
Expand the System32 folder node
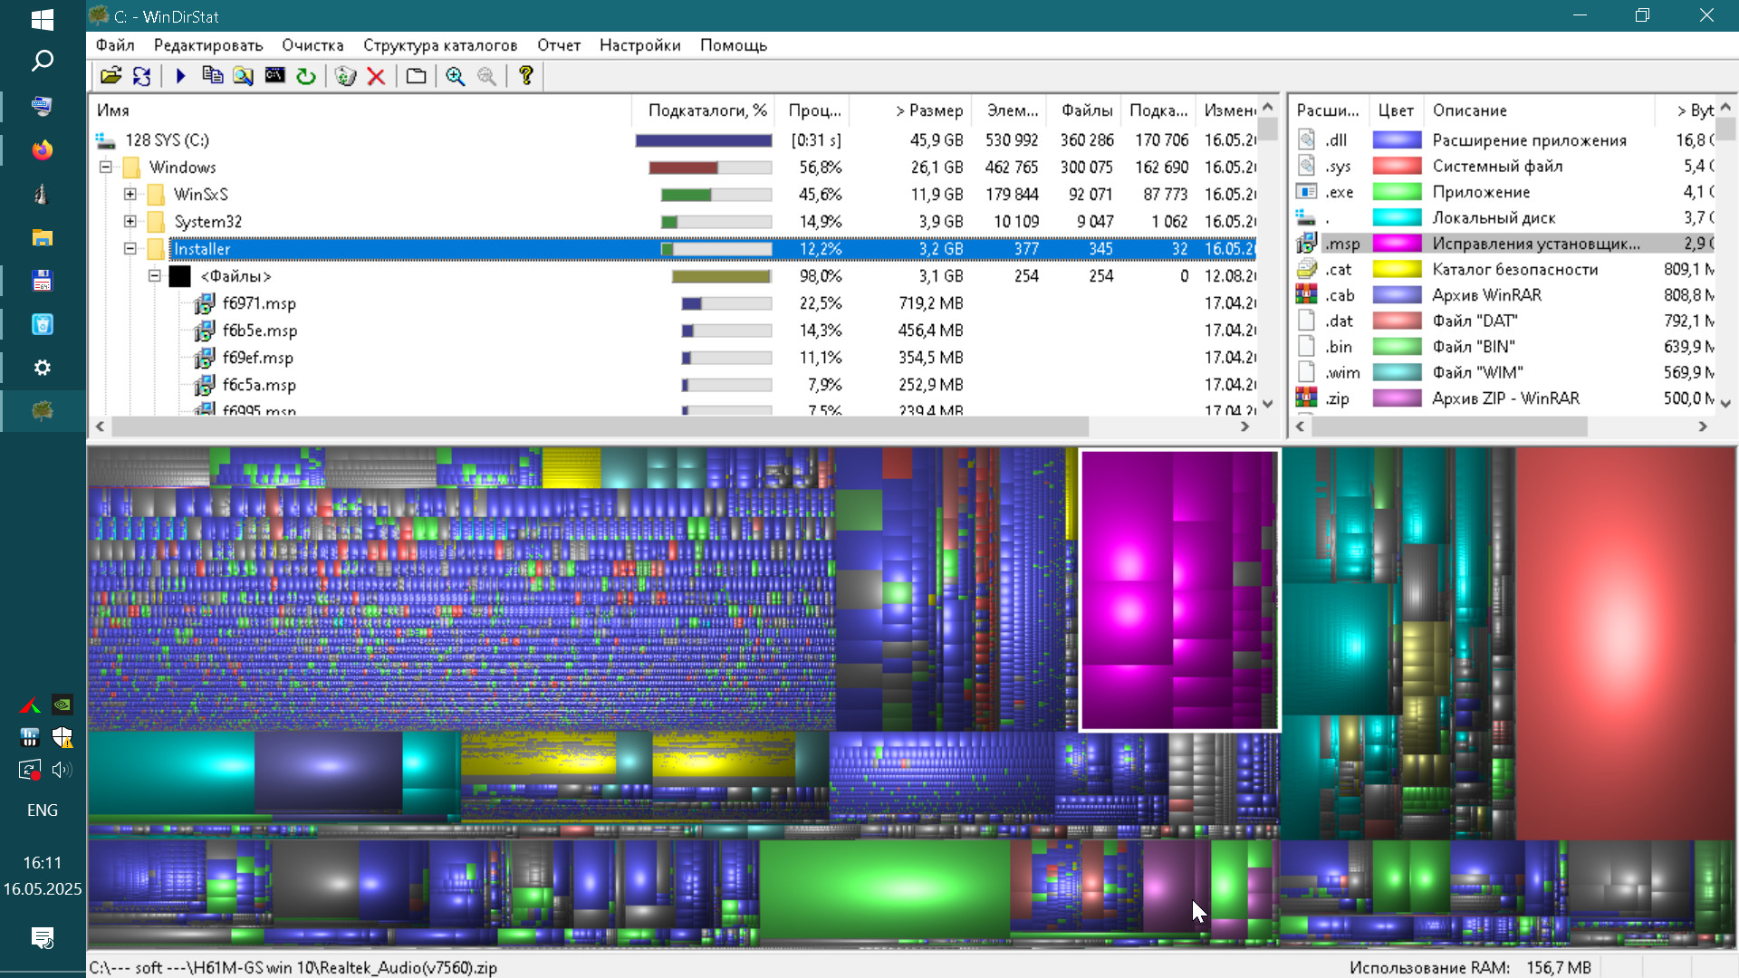130,222
